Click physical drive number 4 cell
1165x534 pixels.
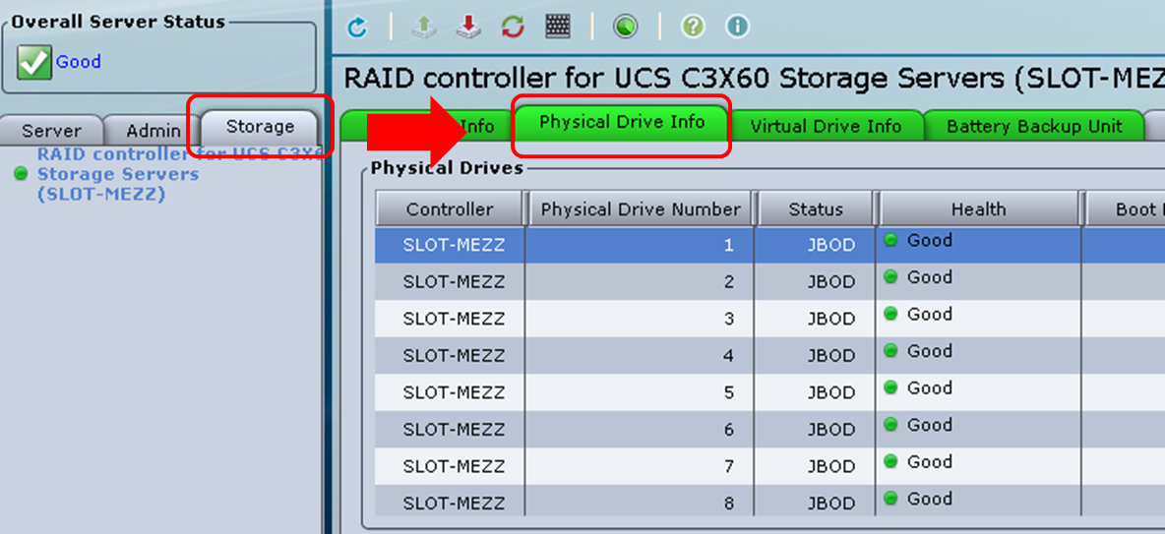tap(640, 356)
